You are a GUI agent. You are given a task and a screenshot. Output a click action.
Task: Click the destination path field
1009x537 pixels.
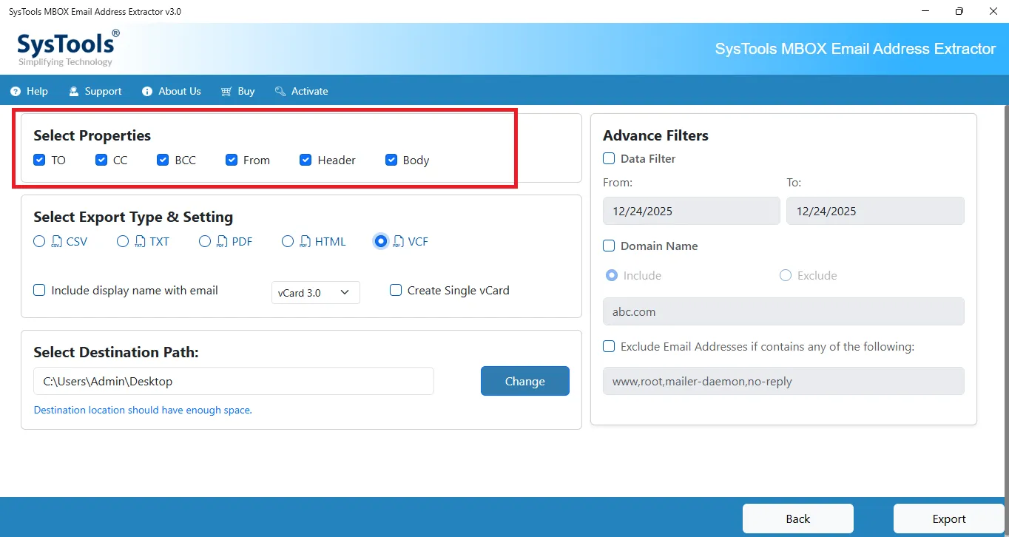pyautogui.click(x=234, y=381)
